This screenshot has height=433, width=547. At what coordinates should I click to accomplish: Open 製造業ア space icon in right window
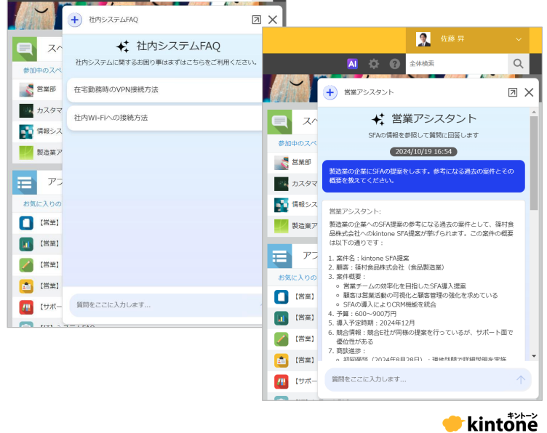(x=282, y=226)
